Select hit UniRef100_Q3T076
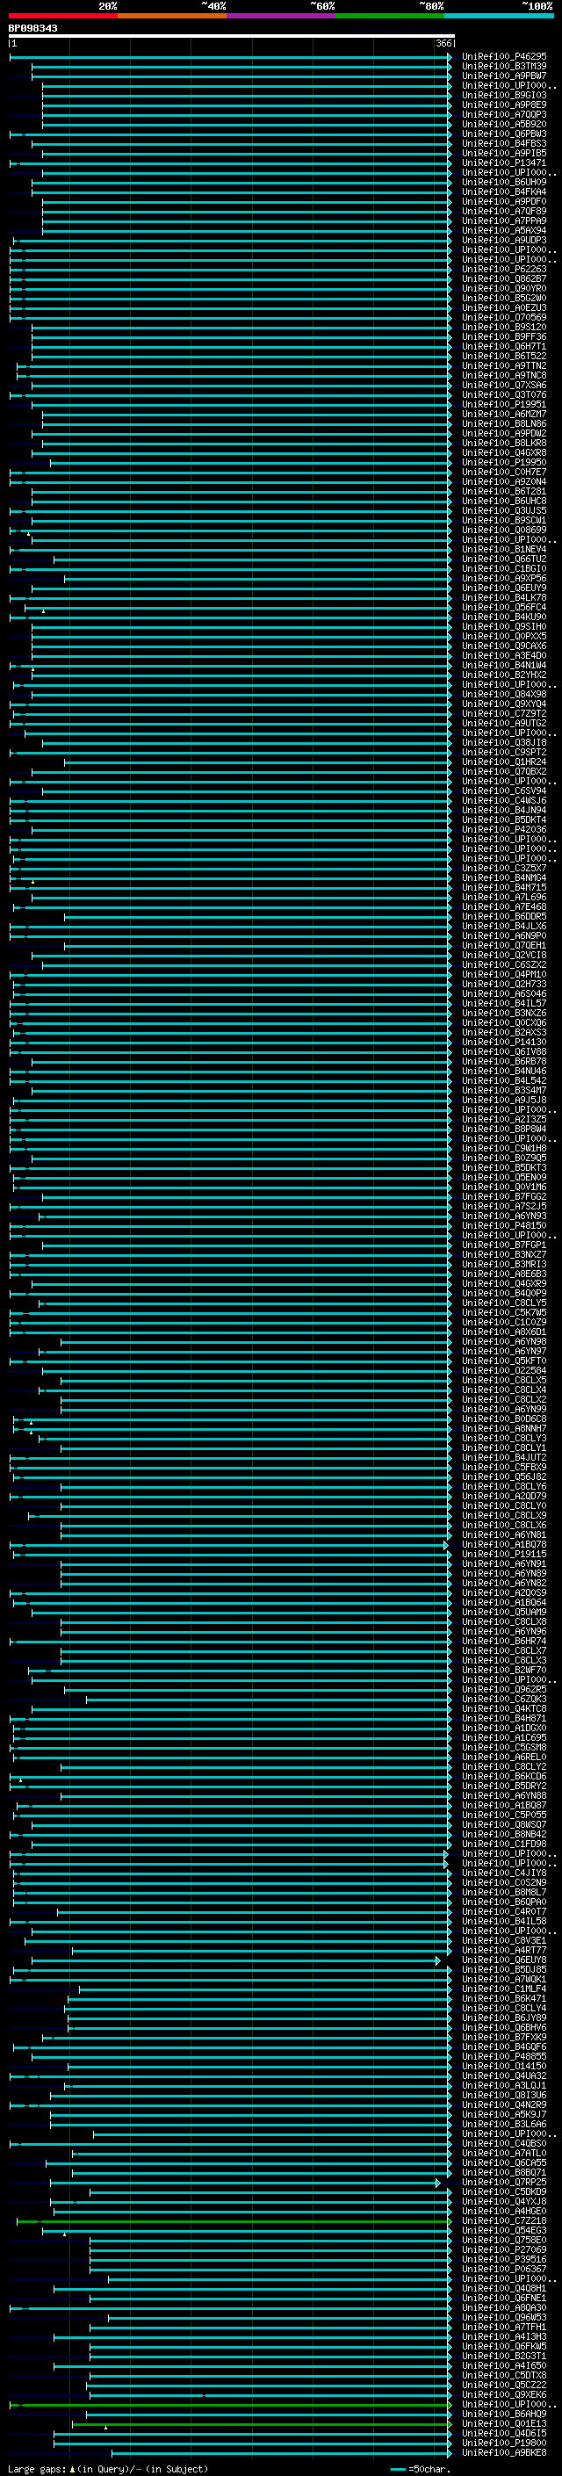The width and height of the screenshot is (562, 2476). [x=503, y=395]
